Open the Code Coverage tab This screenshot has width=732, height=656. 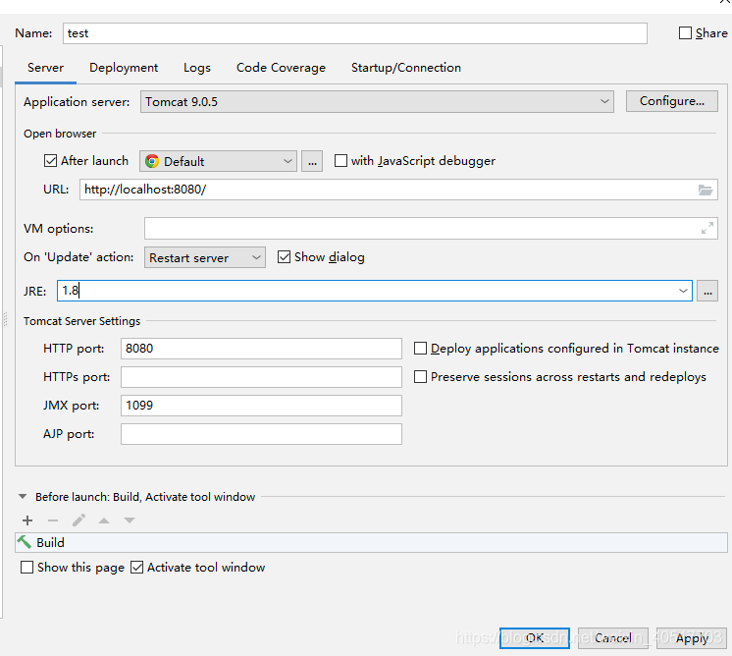click(x=281, y=68)
